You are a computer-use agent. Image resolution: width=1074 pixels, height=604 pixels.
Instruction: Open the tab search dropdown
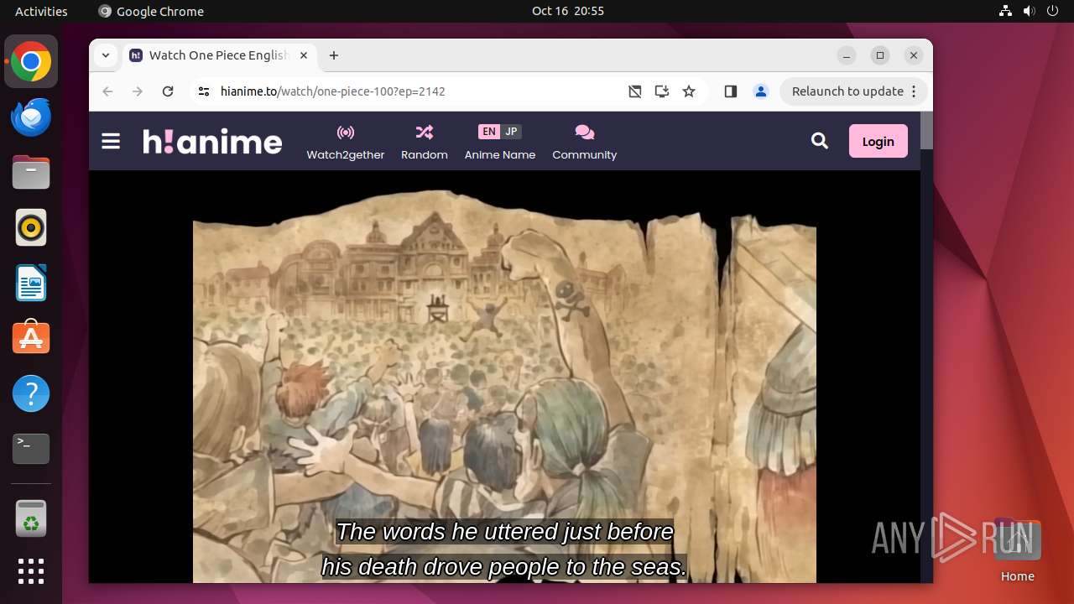click(x=105, y=55)
